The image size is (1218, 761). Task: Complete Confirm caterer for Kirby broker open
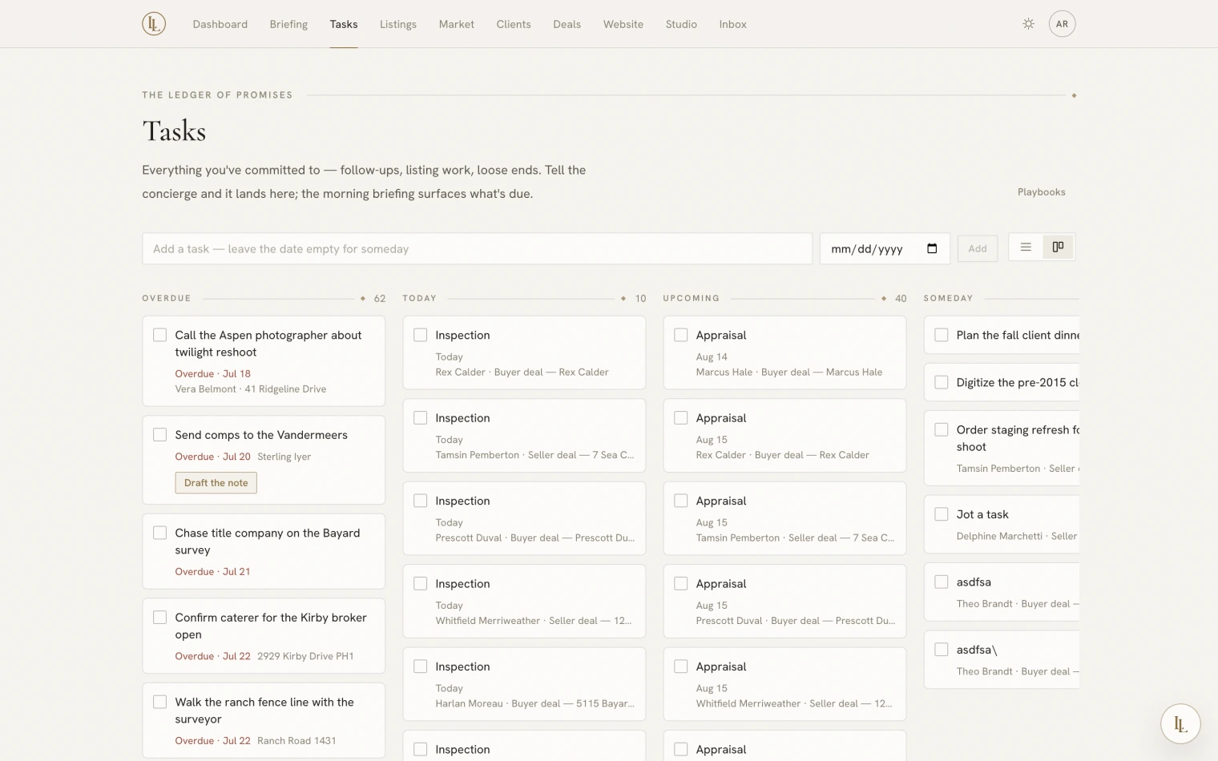[x=159, y=617]
